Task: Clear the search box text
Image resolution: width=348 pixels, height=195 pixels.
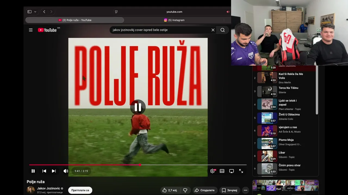Action: click(213, 30)
